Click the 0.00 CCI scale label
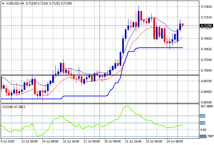 pyautogui.click(x=203, y=130)
